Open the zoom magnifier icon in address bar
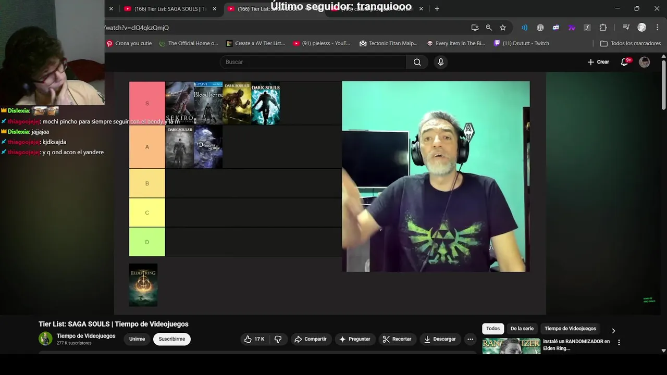This screenshot has width=667, height=375. click(489, 28)
